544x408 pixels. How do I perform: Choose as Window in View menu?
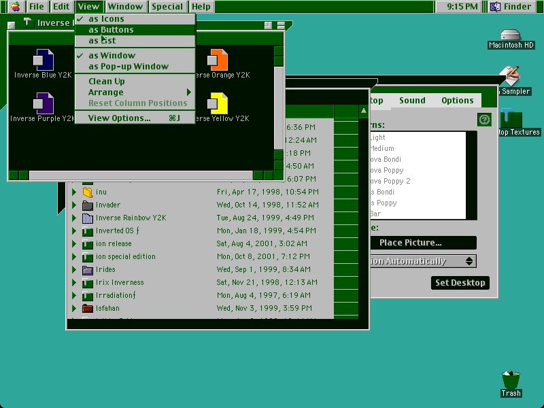pos(135,56)
